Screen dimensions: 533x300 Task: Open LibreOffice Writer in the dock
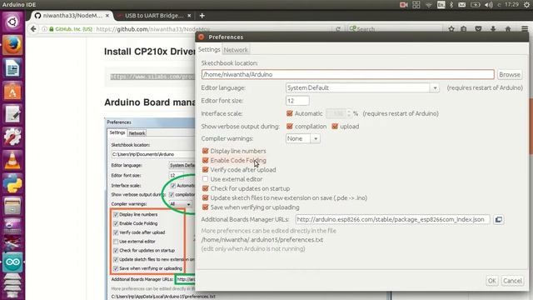pos(12,68)
